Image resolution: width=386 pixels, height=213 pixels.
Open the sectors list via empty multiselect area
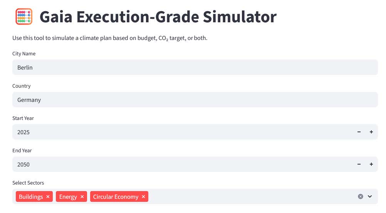click(x=250, y=196)
